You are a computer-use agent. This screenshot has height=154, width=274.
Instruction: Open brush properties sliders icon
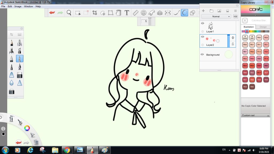(x=12, y=34)
